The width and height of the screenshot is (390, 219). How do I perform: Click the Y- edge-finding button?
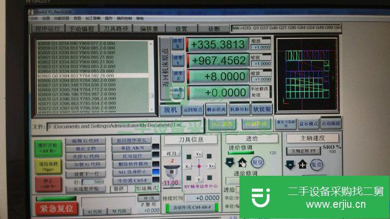pyautogui.click(x=199, y=179)
